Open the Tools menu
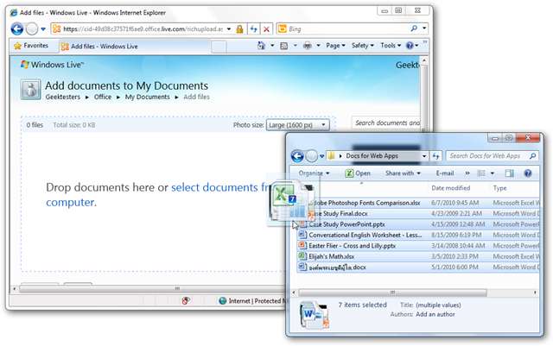 391,46
